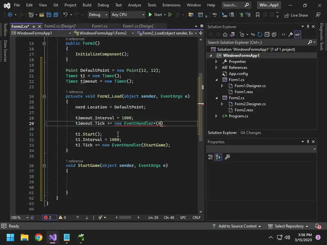Click the Live Share button
327x245 pixels.
[296, 15]
